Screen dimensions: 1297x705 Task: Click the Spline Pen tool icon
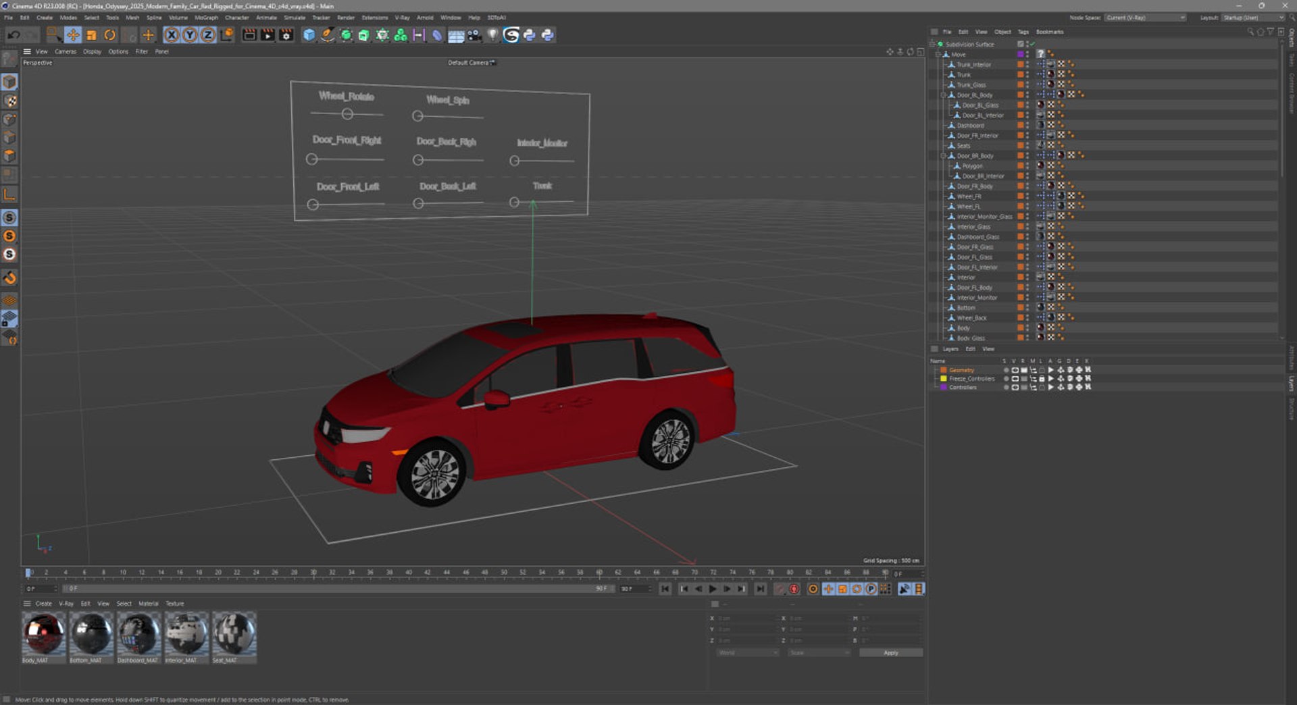[328, 35]
